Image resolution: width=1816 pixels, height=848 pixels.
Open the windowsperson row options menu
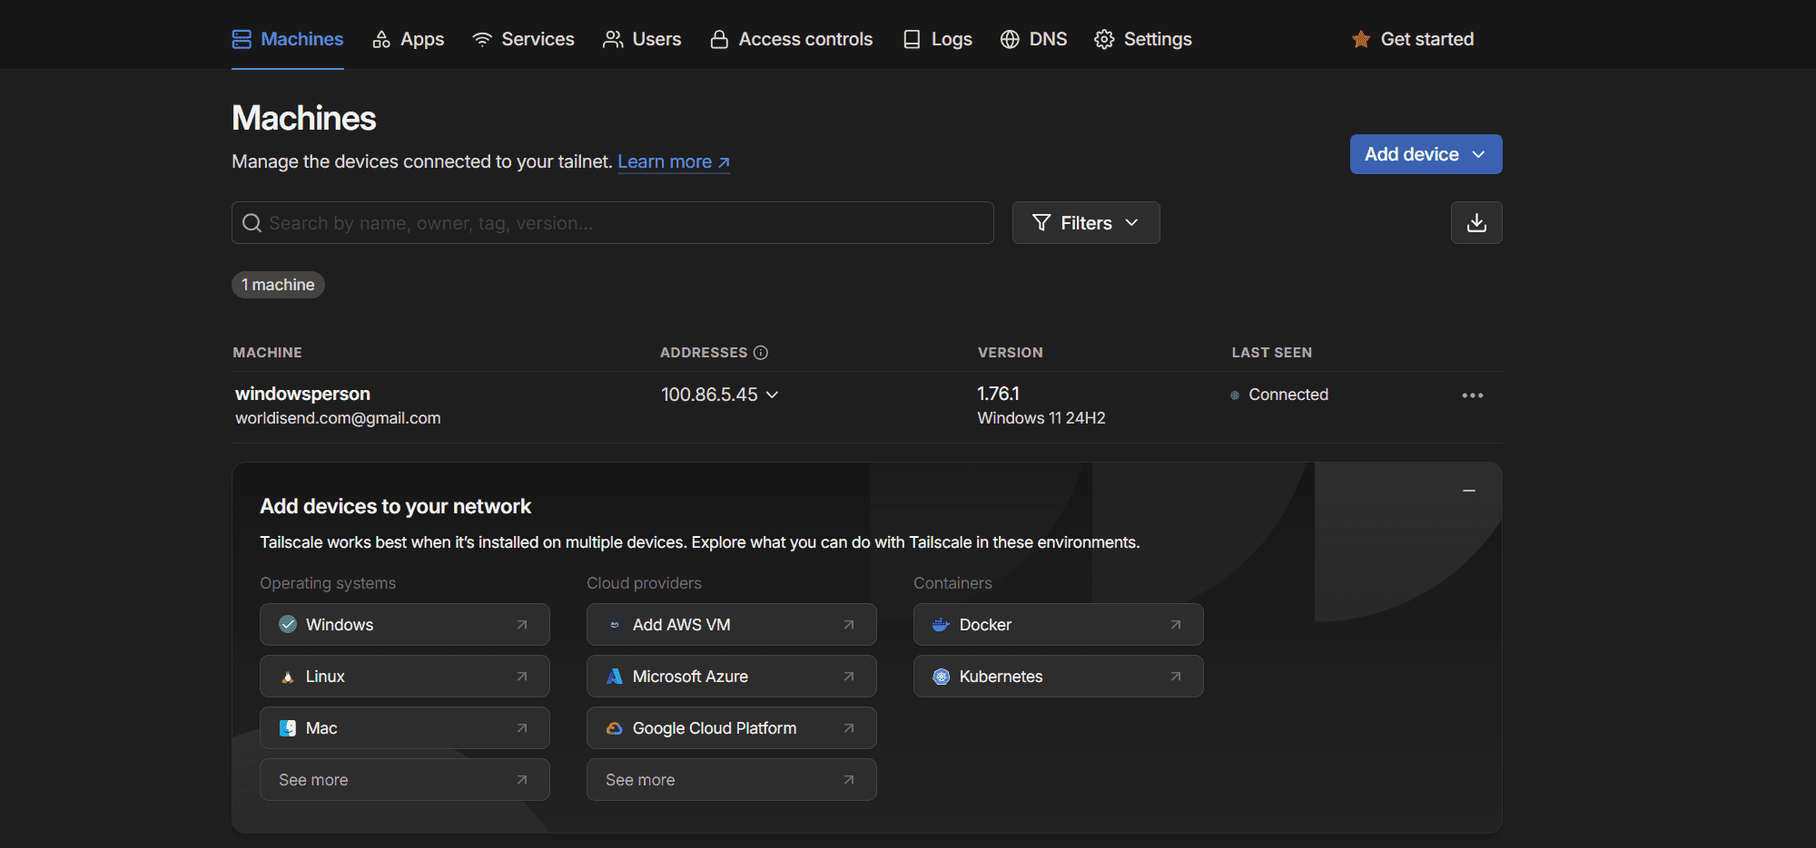(1473, 395)
